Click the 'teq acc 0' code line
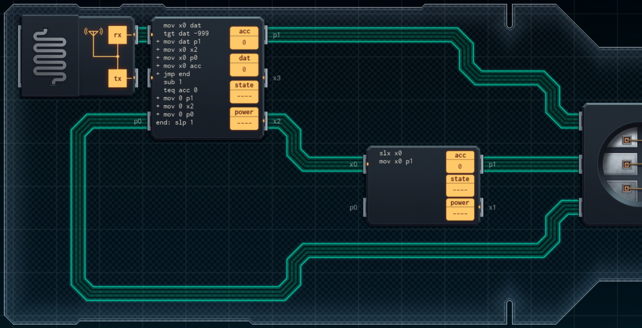This screenshot has height=328, width=642. (x=180, y=90)
